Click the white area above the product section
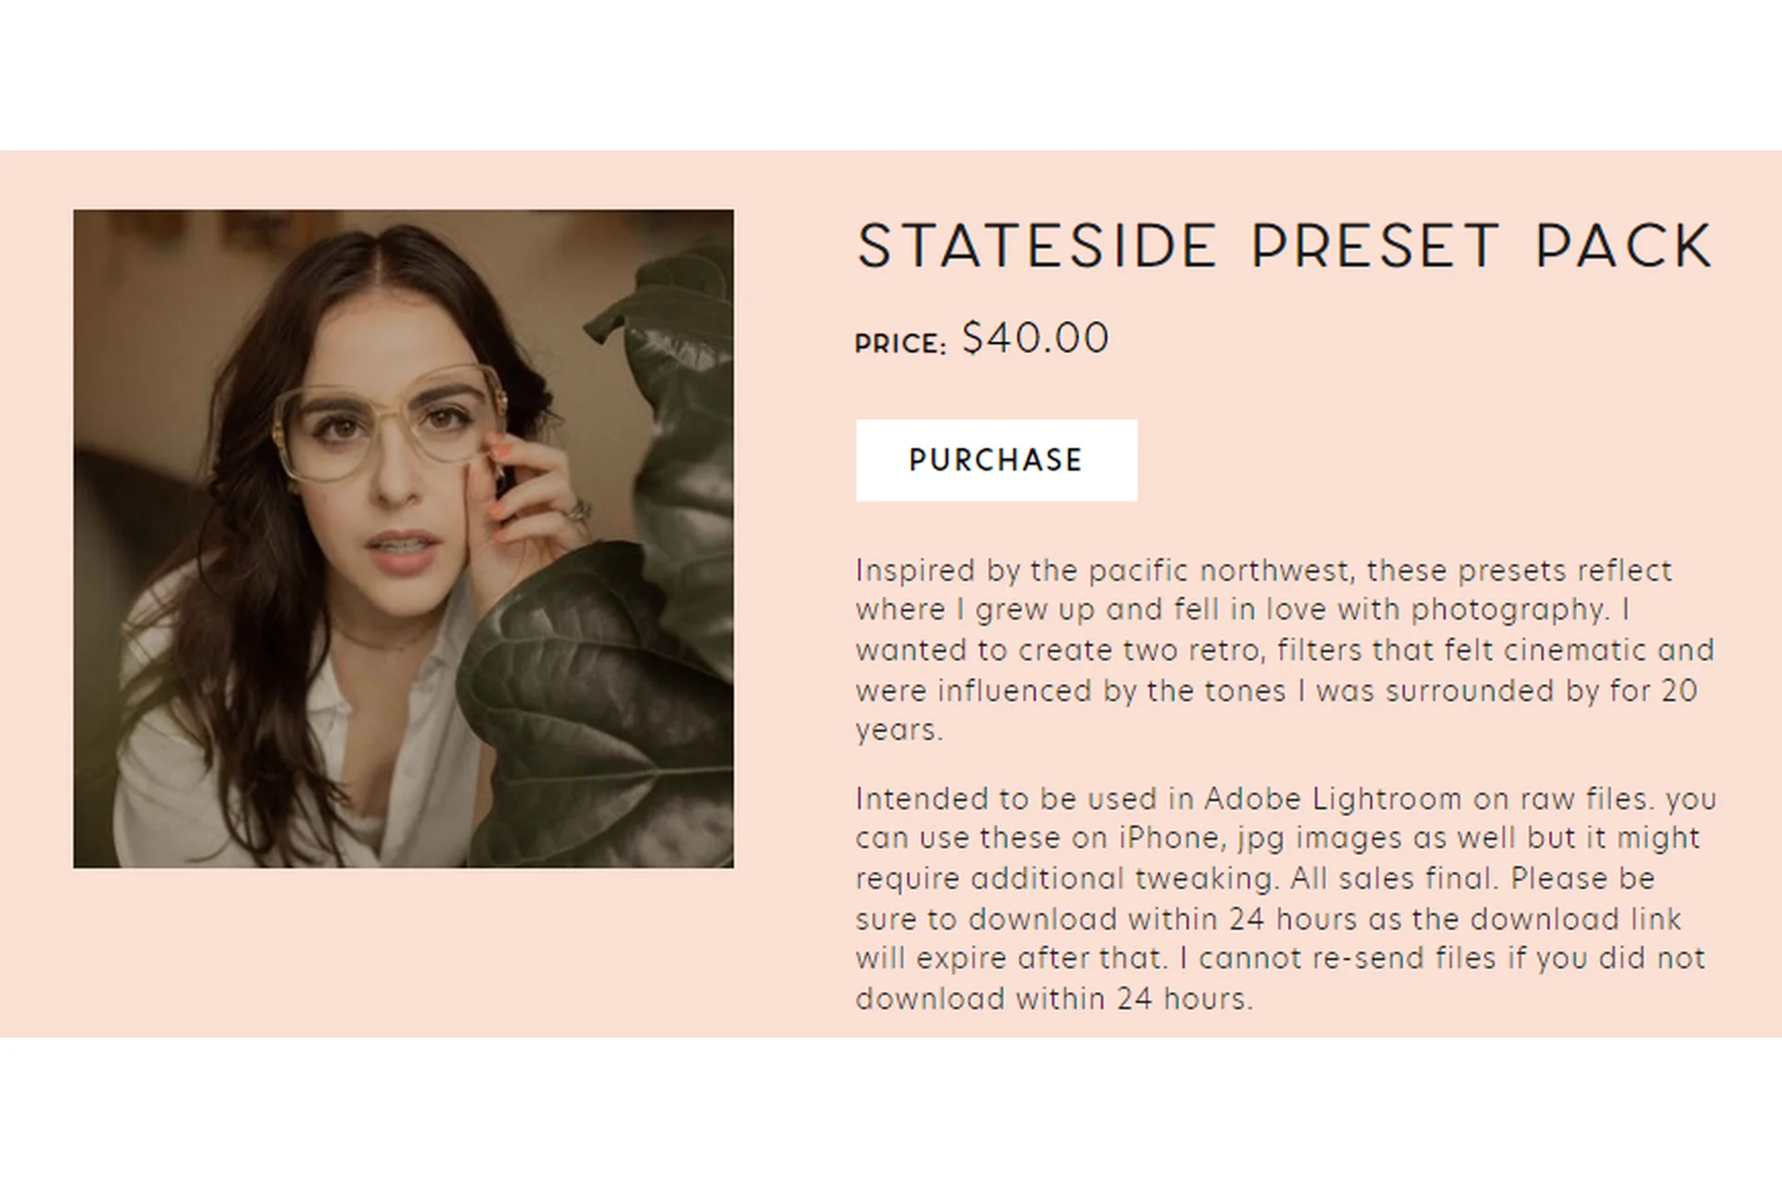Screen dimensions: 1782x1188 click(891, 74)
